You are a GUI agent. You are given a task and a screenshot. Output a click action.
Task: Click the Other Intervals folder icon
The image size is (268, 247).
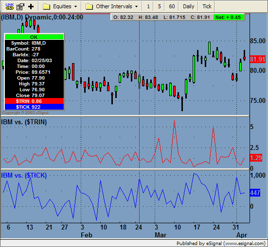coord(89,7)
